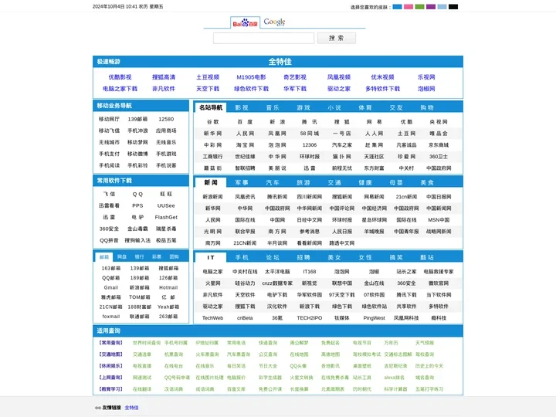Open the foxmail mailbox link
The width and height of the screenshot is (556, 417).
[111, 317]
